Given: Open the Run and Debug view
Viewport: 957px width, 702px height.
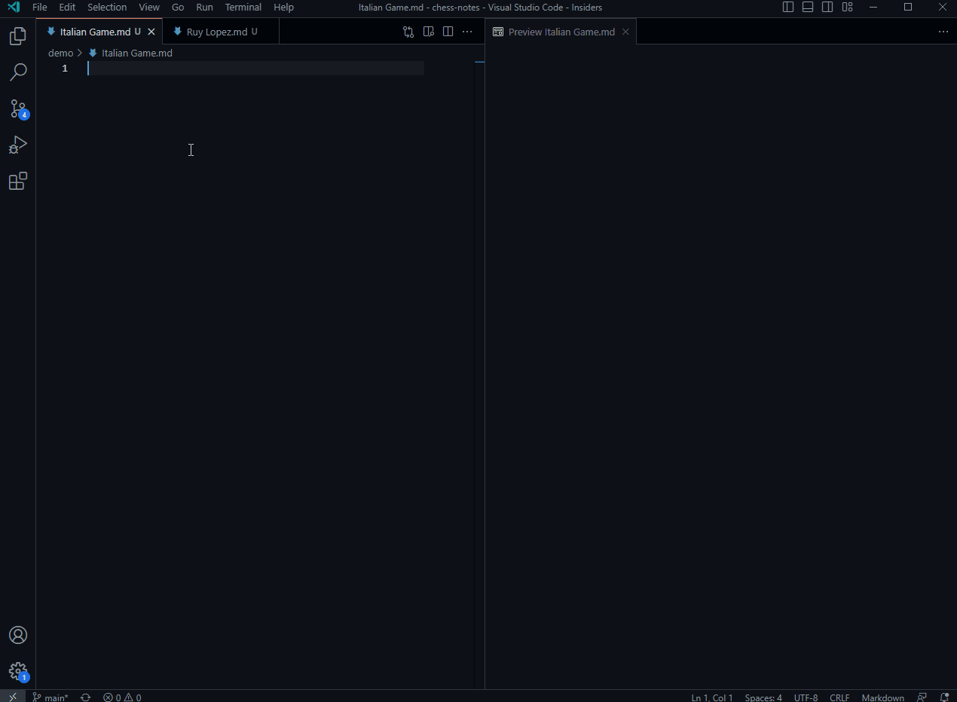Looking at the screenshot, I should [x=18, y=145].
